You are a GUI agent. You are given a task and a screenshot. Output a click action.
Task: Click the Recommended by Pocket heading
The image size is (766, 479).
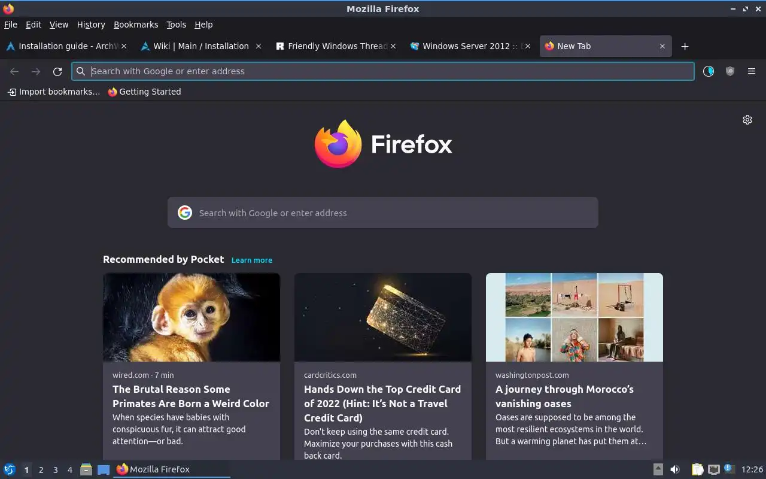click(x=163, y=259)
